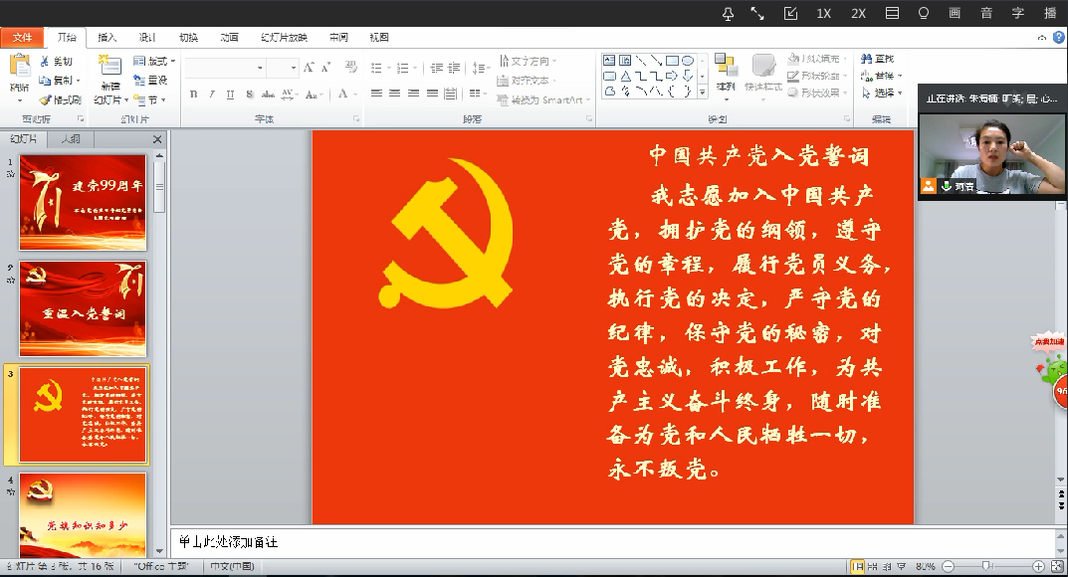
Task: Click the 2X playback speed button
Action: (x=858, y=13)
